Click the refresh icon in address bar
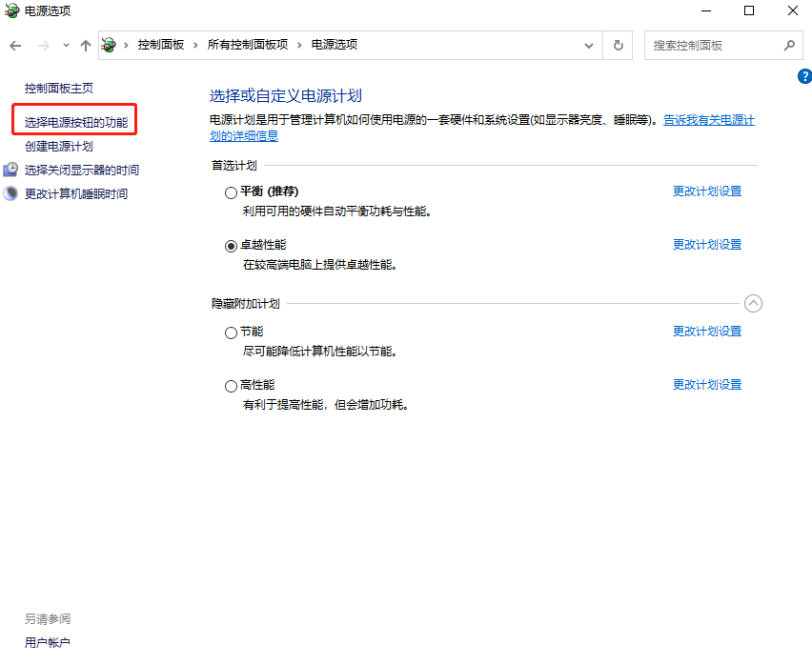 [617, 44]
